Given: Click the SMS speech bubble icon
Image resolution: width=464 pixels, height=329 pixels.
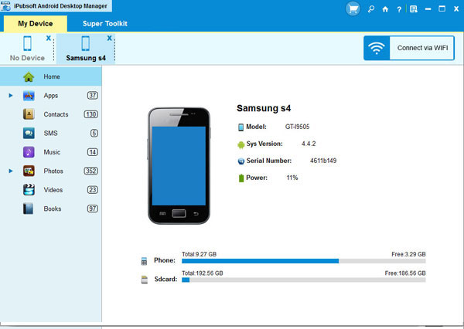Looking at the screenshot, I should click(x=29, y=133).
